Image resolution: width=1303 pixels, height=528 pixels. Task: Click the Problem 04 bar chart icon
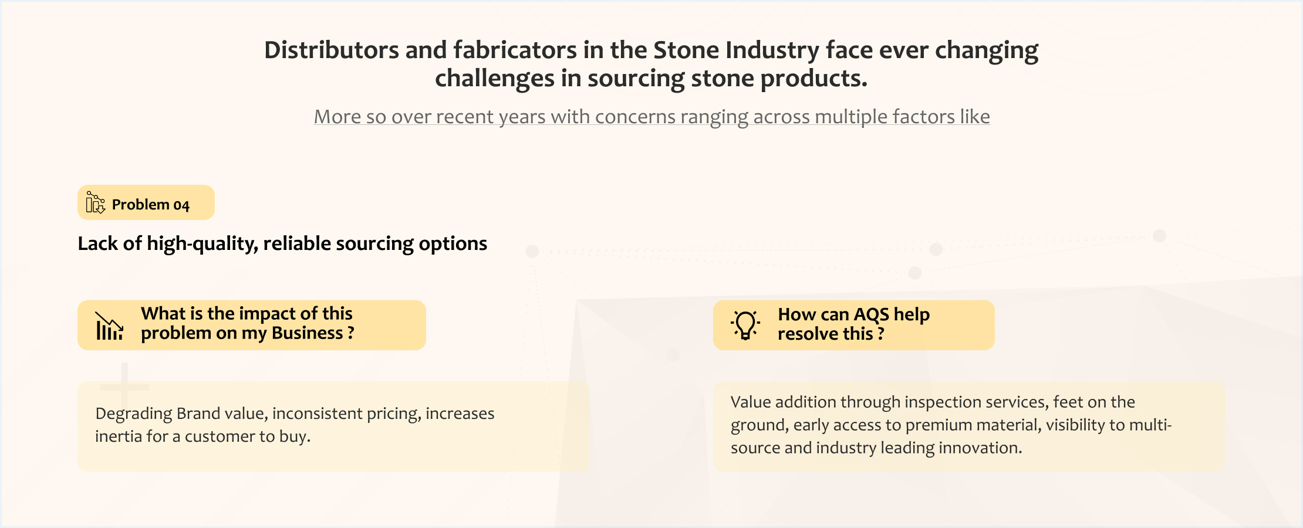95,203
